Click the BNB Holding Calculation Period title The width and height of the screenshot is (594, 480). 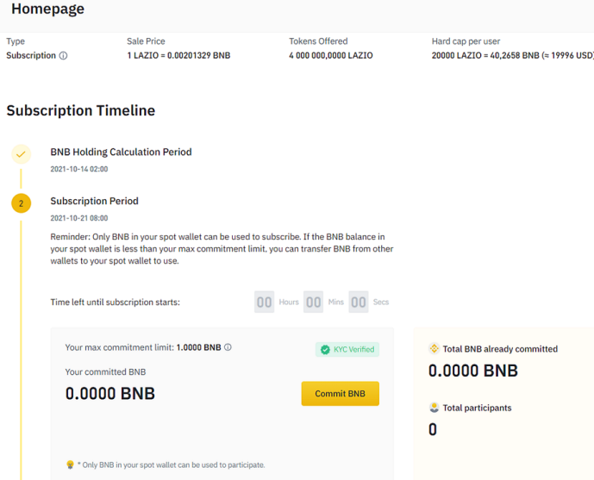(x=121, y=152)
